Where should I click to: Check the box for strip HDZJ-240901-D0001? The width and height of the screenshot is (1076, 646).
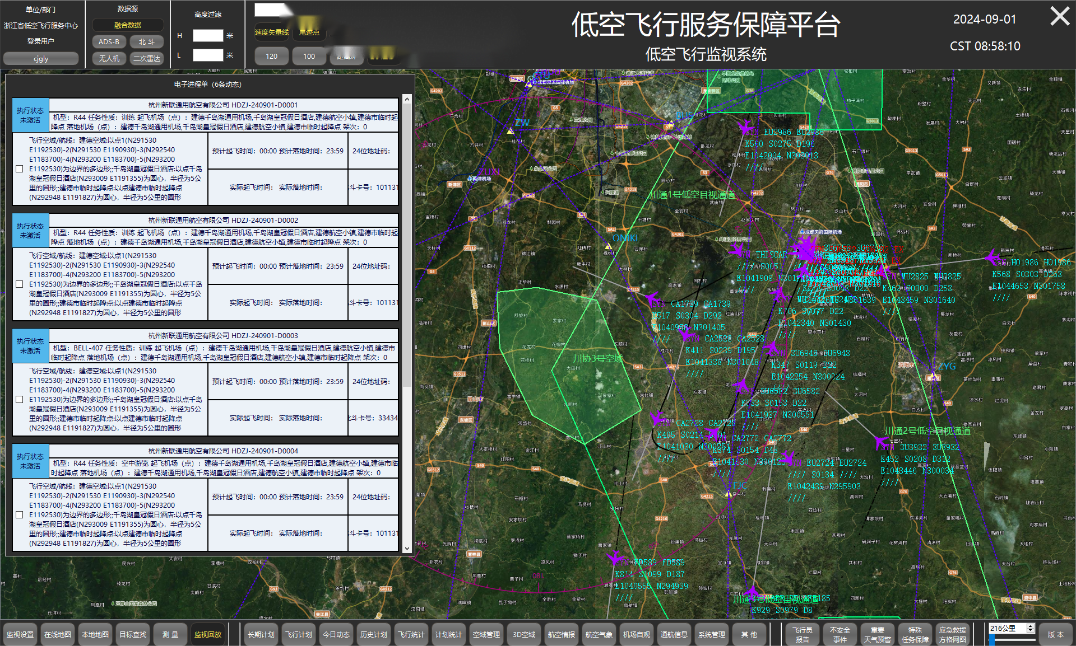click(x=20, y=168)
